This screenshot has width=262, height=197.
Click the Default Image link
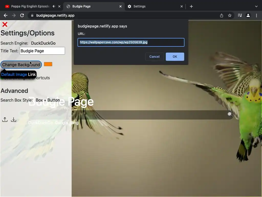(x=14, y=75)
